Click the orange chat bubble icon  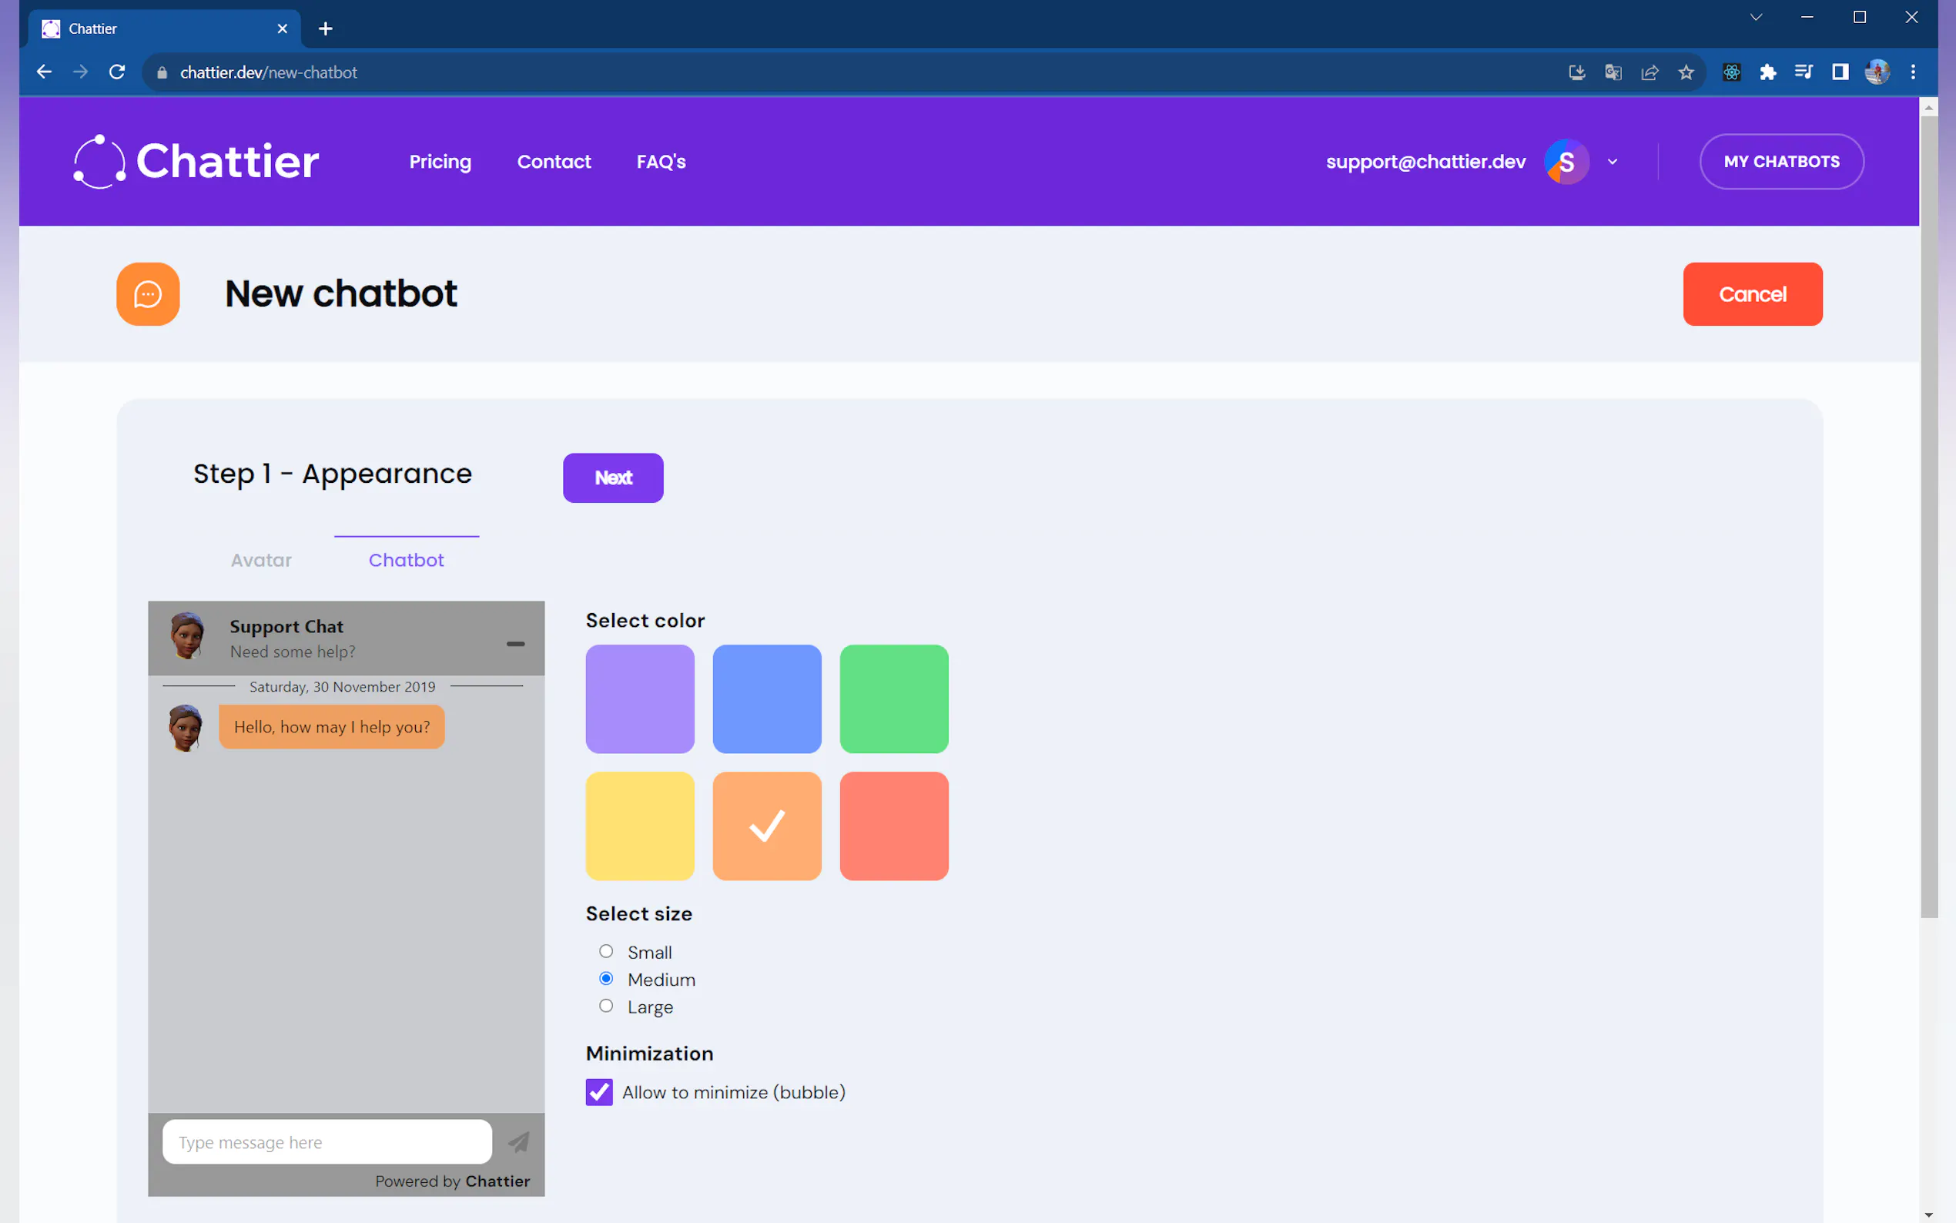click(148, 293)
